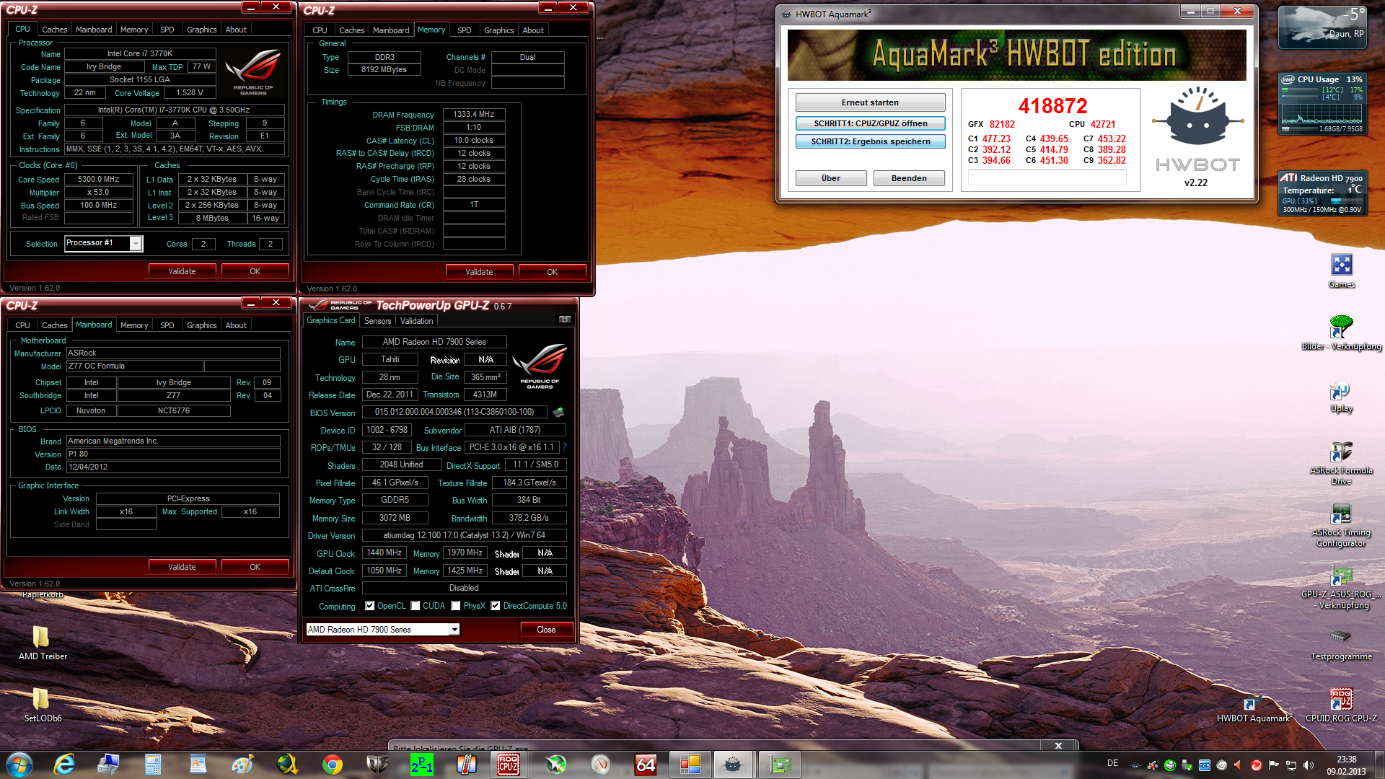Click the GPU-Z BIOS Version field
Screen dimensions: 1385x779
[x=454, y=412]
